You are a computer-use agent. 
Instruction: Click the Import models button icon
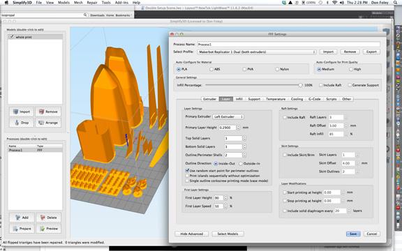coord(22,112)
